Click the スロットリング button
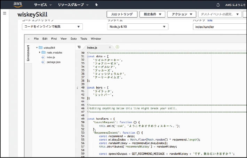The width and height of the screenshot is (247, 158). (122, 14)
